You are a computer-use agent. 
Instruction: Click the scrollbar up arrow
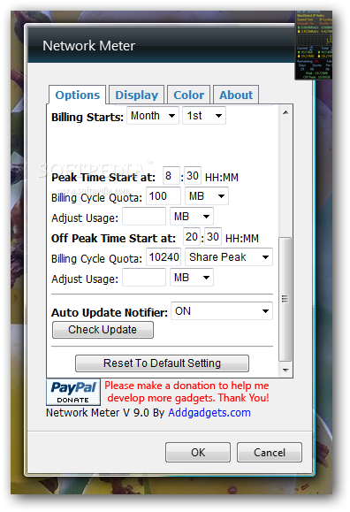click(285, 112)
